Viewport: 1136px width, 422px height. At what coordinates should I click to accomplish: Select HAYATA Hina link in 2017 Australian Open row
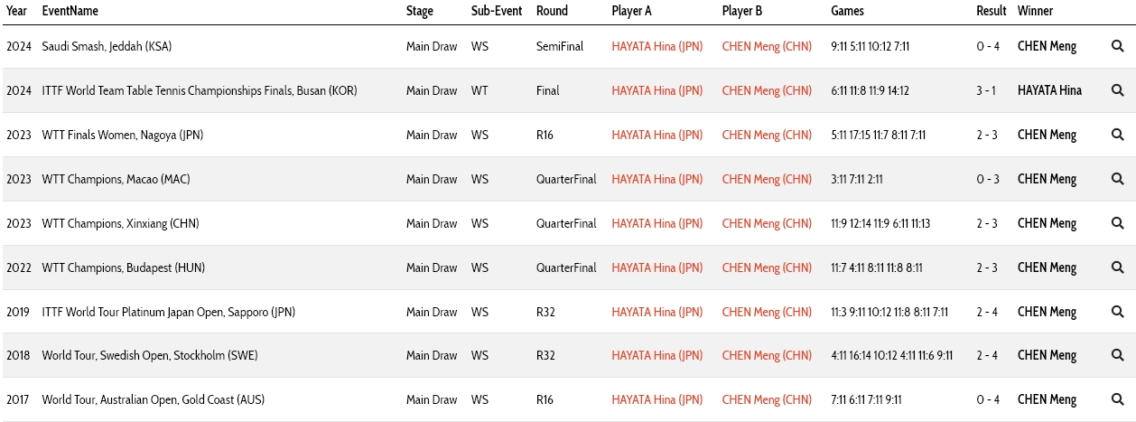(656, 399)
